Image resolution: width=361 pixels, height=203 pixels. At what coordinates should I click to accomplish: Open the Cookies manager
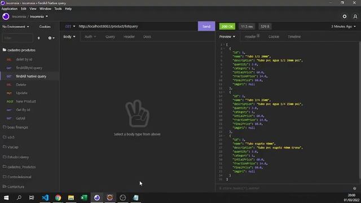45,27
